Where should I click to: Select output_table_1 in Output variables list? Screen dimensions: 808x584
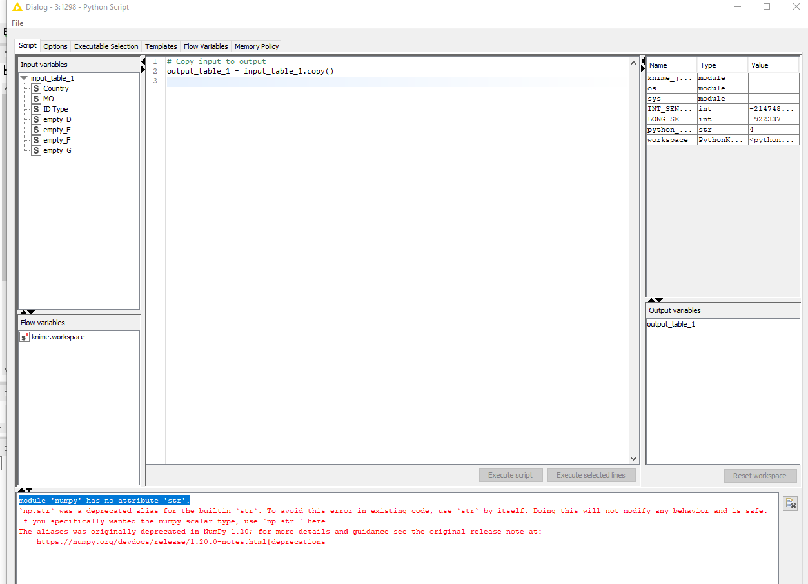tap(671, 324)
